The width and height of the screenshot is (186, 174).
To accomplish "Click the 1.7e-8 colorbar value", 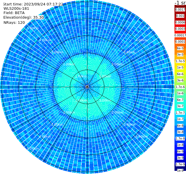I will click(x=180, y=138).
